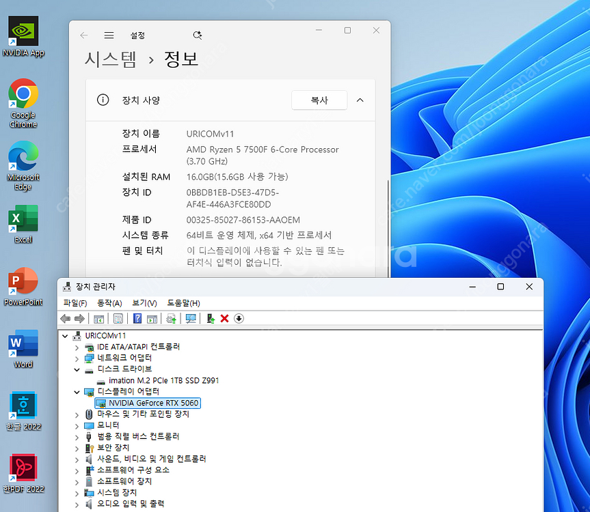Collapse the 디스크 드라이브 node
This screenshot has height=512, width=590.
77,369
